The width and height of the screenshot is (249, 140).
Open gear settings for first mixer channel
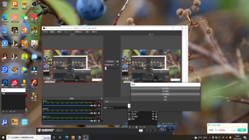click(99, 105)
